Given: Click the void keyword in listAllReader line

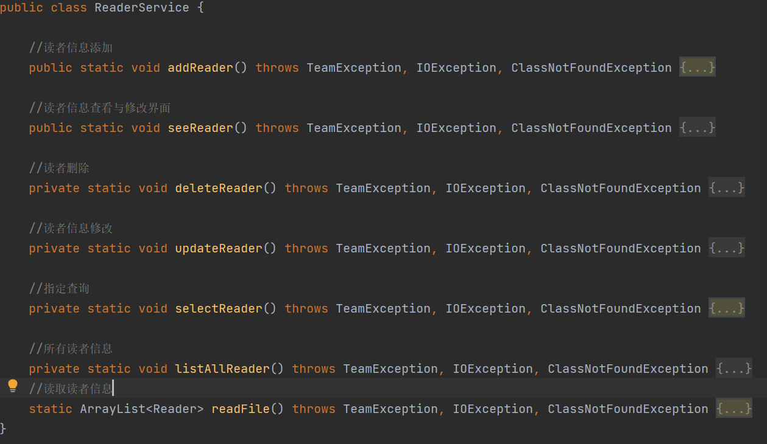Looking at the screenshot, I should 153,369.
